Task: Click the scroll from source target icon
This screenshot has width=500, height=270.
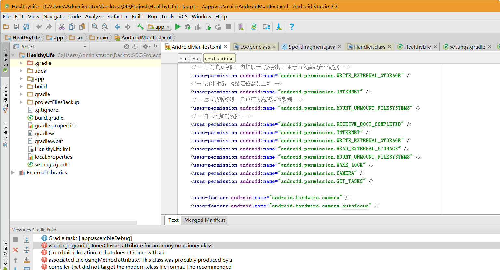Action: pyautogui.click(x=127, y=47)
